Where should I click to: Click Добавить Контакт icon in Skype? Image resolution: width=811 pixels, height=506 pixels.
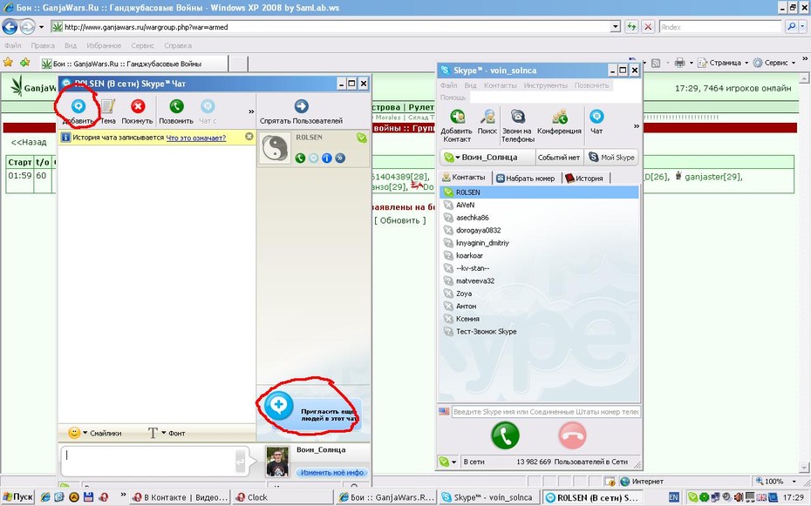coord(457,117)
